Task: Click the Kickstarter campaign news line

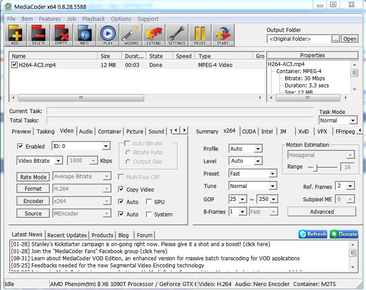Action: [x=141, y=244]
